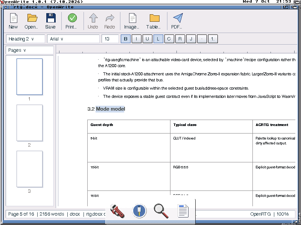
Task: Insert a table with Table folder icon
Action: [154, 21]
